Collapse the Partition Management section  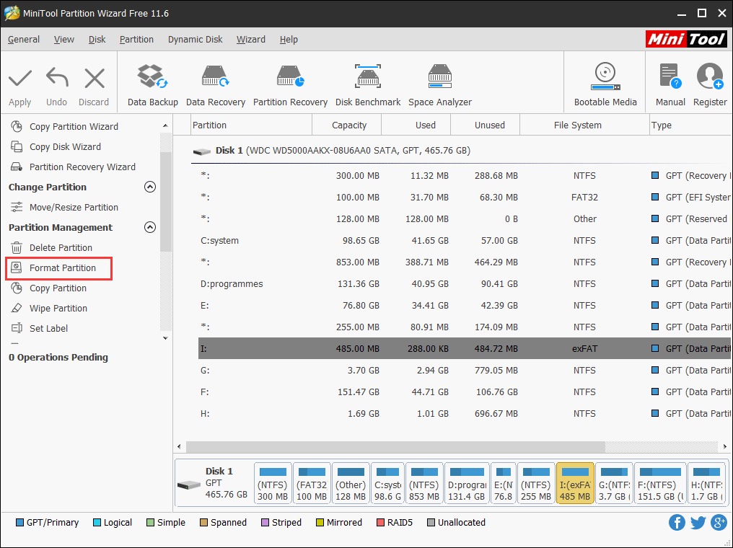(150, 227)
